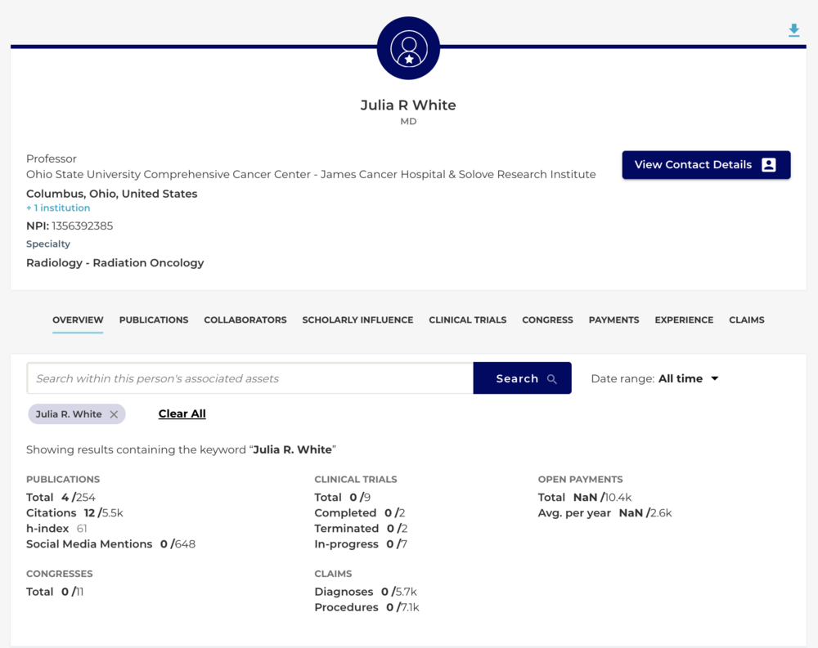The image size is (818, 648).
Task: Click the View Contact Details button
Action: point(706,165)
